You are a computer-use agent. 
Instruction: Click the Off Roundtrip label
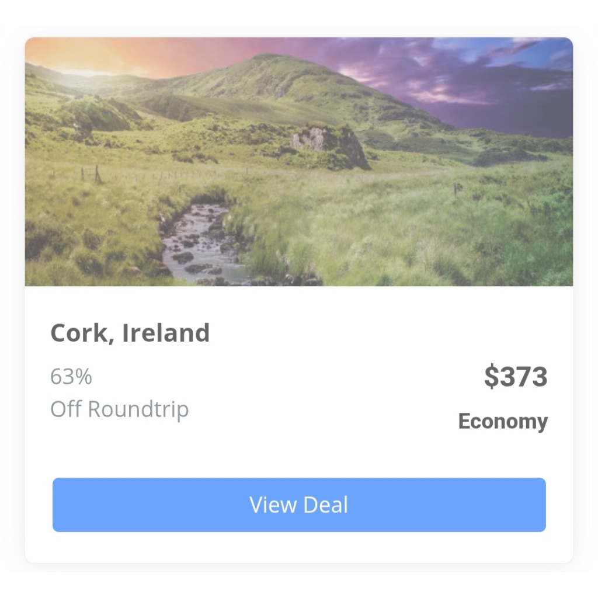point(119,409)
